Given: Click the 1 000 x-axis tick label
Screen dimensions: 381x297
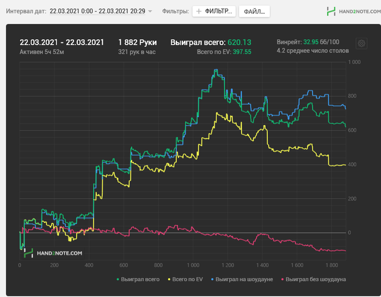Looking at the screenshot, I should (193, 265).
